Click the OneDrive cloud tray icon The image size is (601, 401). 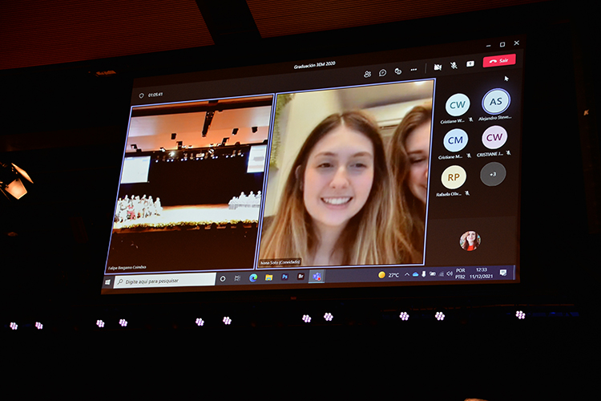pos(415,274)
